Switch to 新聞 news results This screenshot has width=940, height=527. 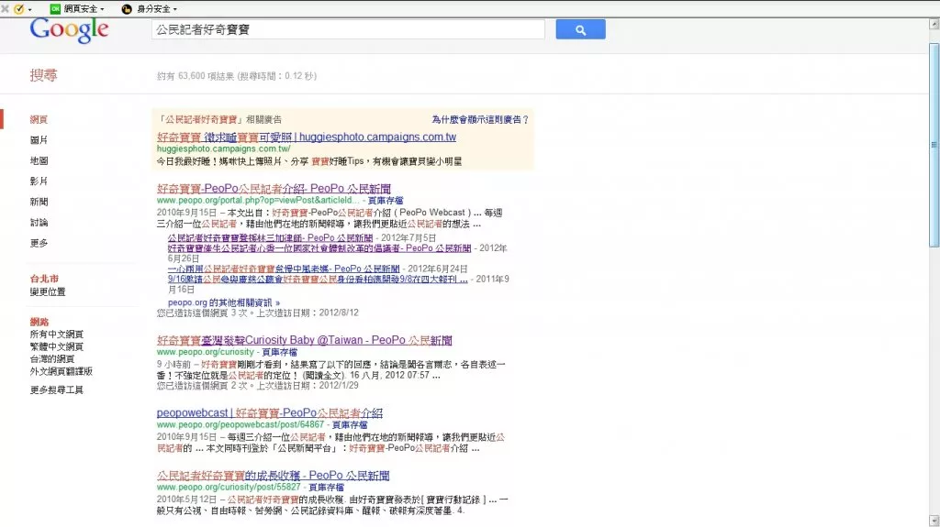pyautogui.click(x=39, y=202)
